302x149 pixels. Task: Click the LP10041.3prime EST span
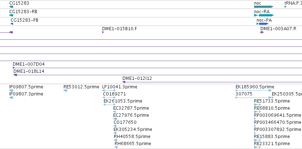click(x=109, y=90)
